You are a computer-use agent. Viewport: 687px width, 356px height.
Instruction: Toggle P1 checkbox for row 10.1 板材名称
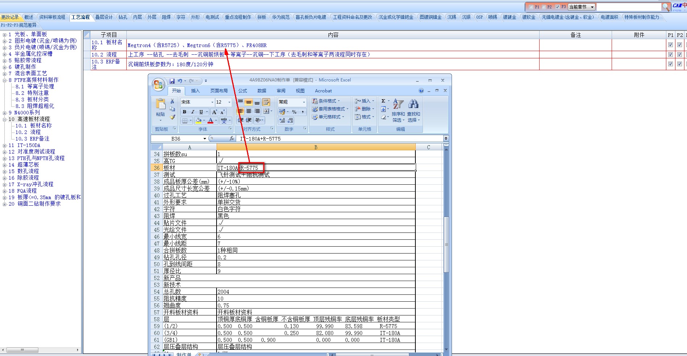tap(670, 45)
